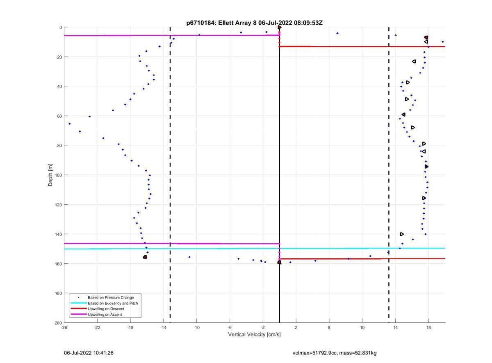
Task: Click legend entry 'Based on Buoyancy and Pitch'
Action: (x=113, y=303)
